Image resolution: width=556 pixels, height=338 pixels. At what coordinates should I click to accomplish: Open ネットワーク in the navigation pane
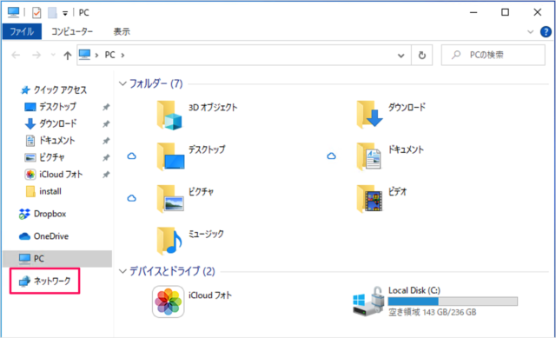[x=44, y=281]
